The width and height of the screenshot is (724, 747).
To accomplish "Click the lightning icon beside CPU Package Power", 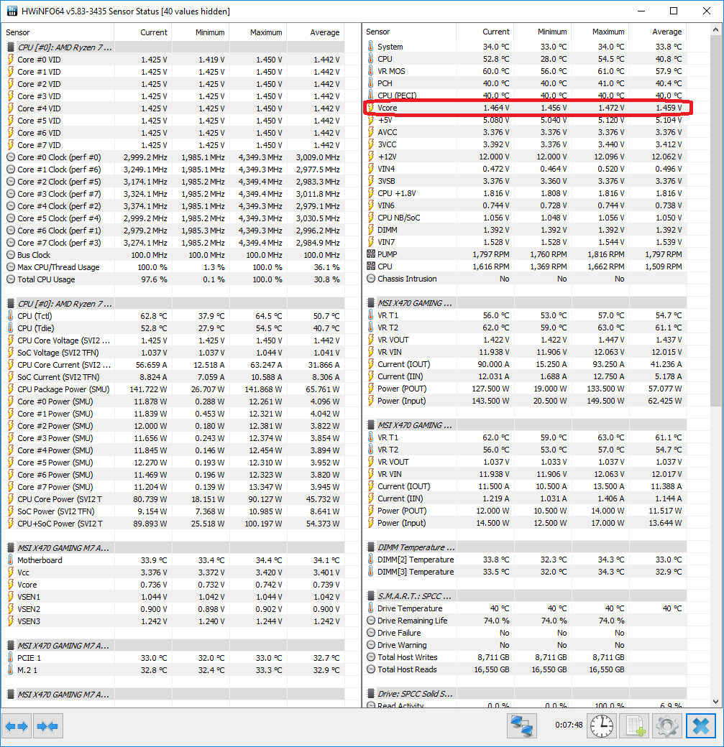I will tap(11, 389).
